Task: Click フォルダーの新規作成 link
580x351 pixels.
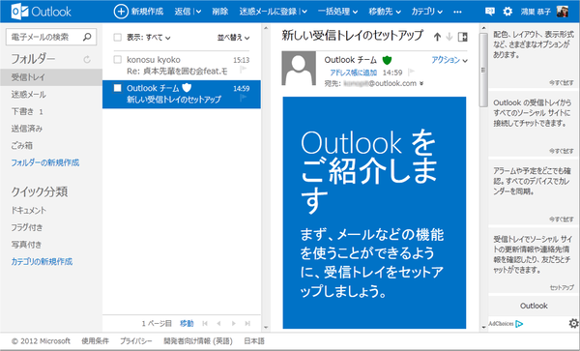Action: (45, 162)
